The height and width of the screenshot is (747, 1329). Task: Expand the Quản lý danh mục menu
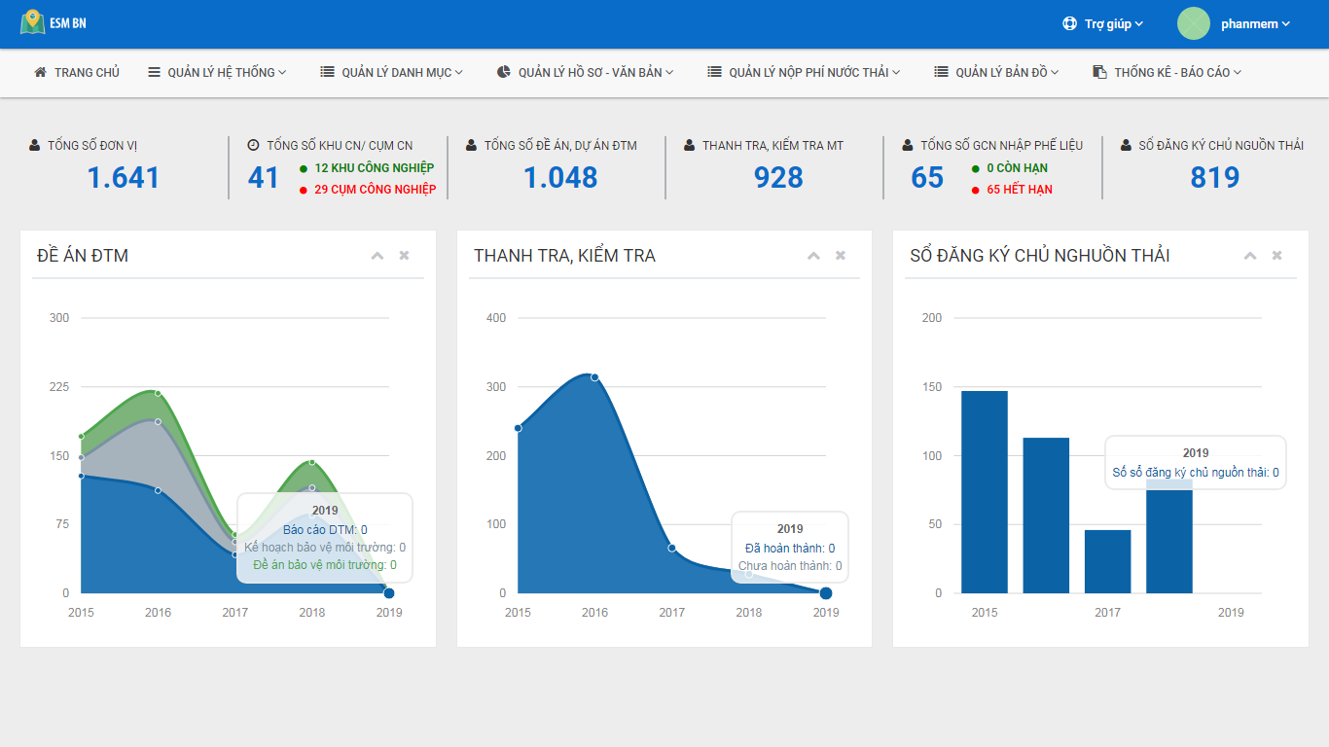click(392, 72)
